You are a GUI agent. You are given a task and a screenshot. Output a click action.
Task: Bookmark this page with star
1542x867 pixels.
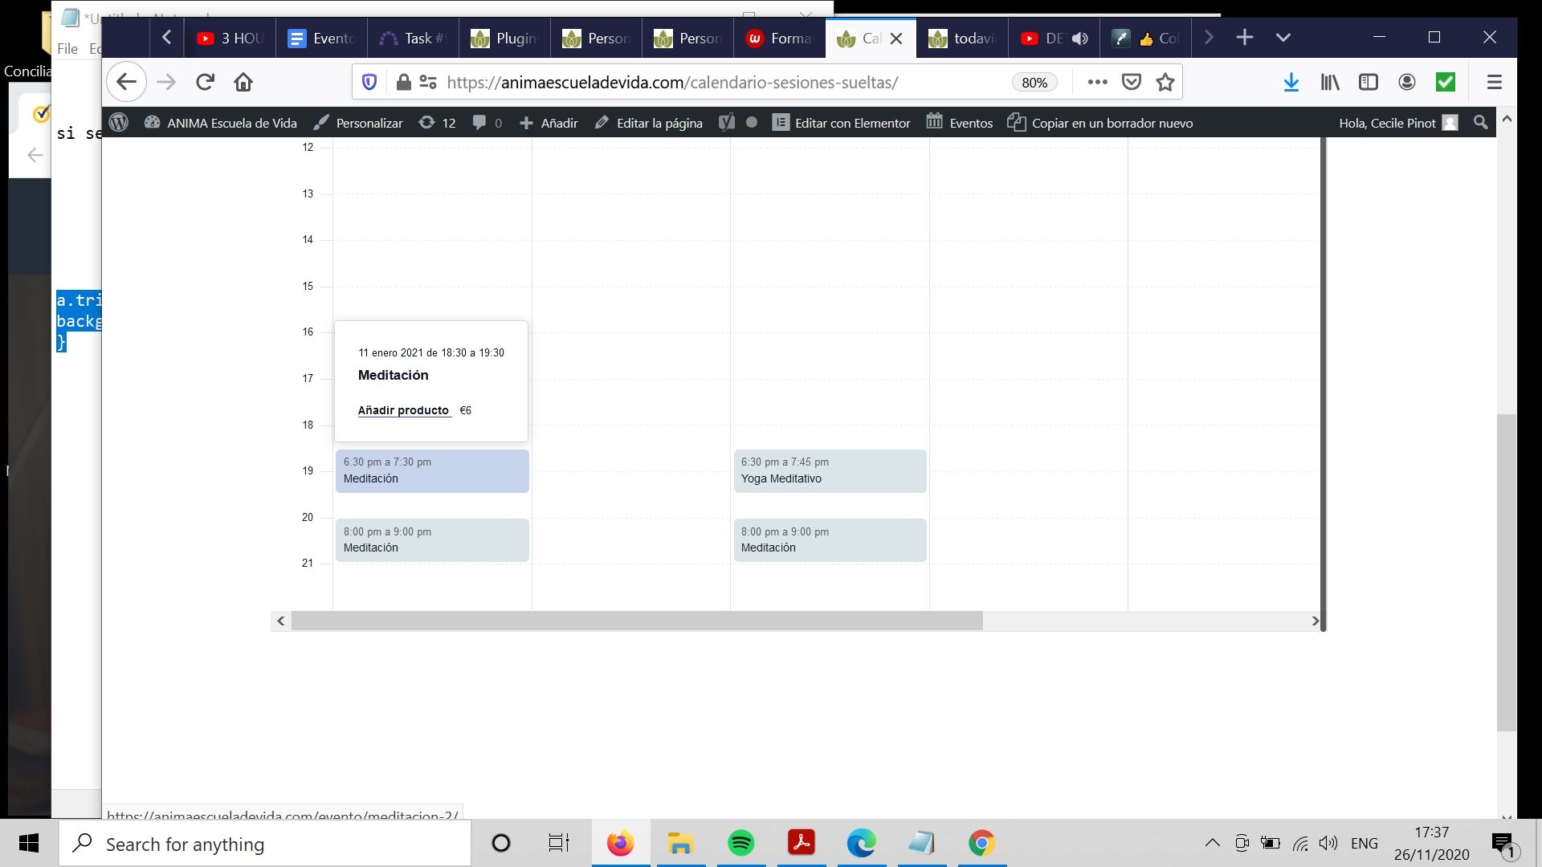click(1165, 82)
